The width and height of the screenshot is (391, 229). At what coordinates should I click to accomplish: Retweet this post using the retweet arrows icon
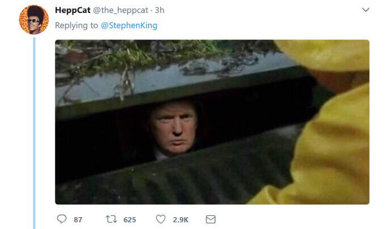[111, 219]
